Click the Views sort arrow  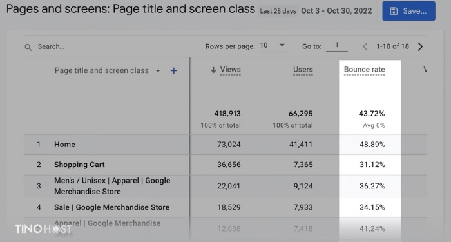213,70
